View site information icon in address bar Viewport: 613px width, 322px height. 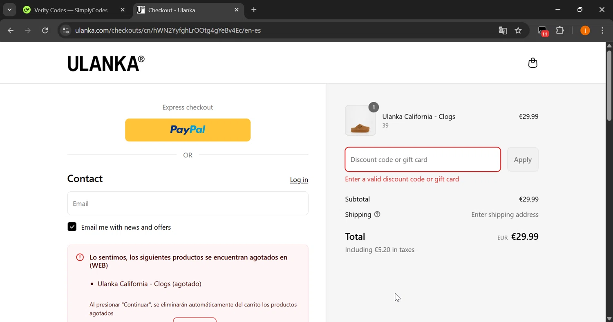pos(65,31)
